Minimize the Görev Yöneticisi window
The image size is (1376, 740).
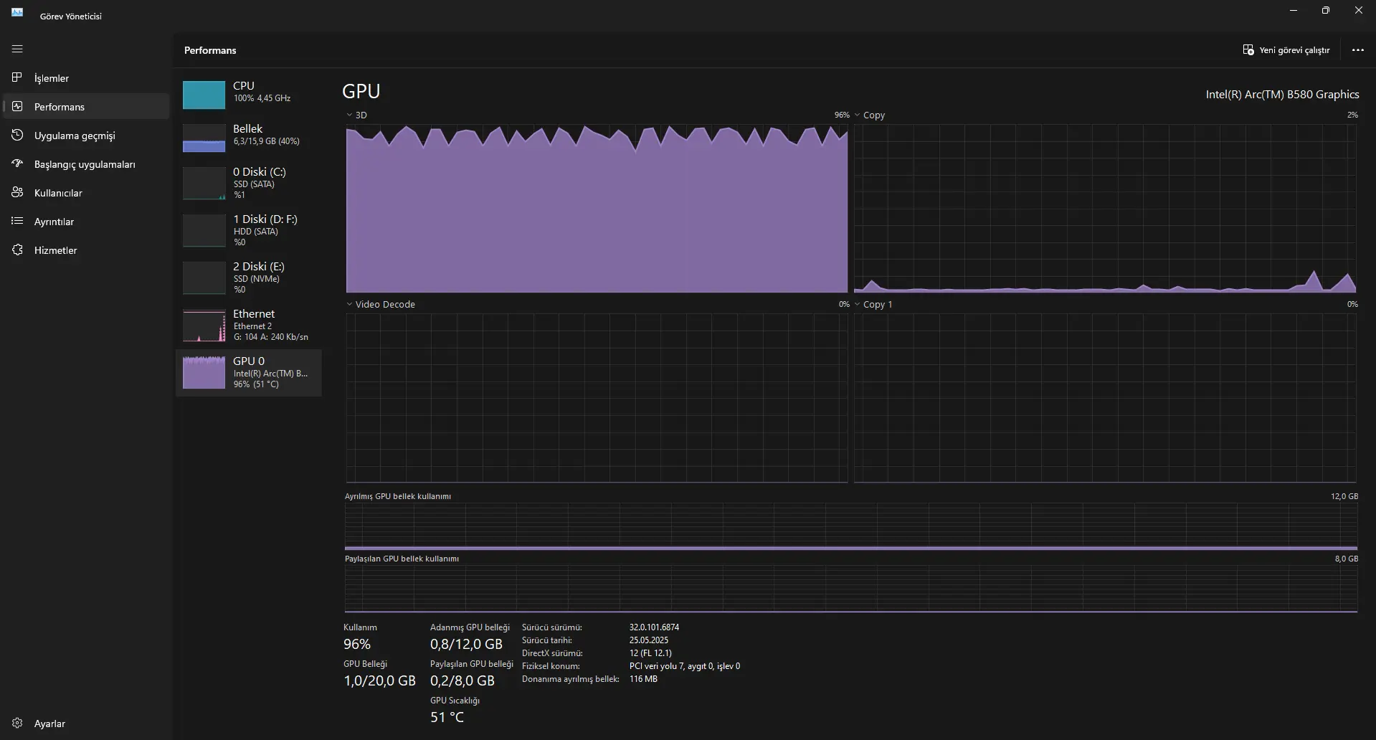tap(1294, 11)
